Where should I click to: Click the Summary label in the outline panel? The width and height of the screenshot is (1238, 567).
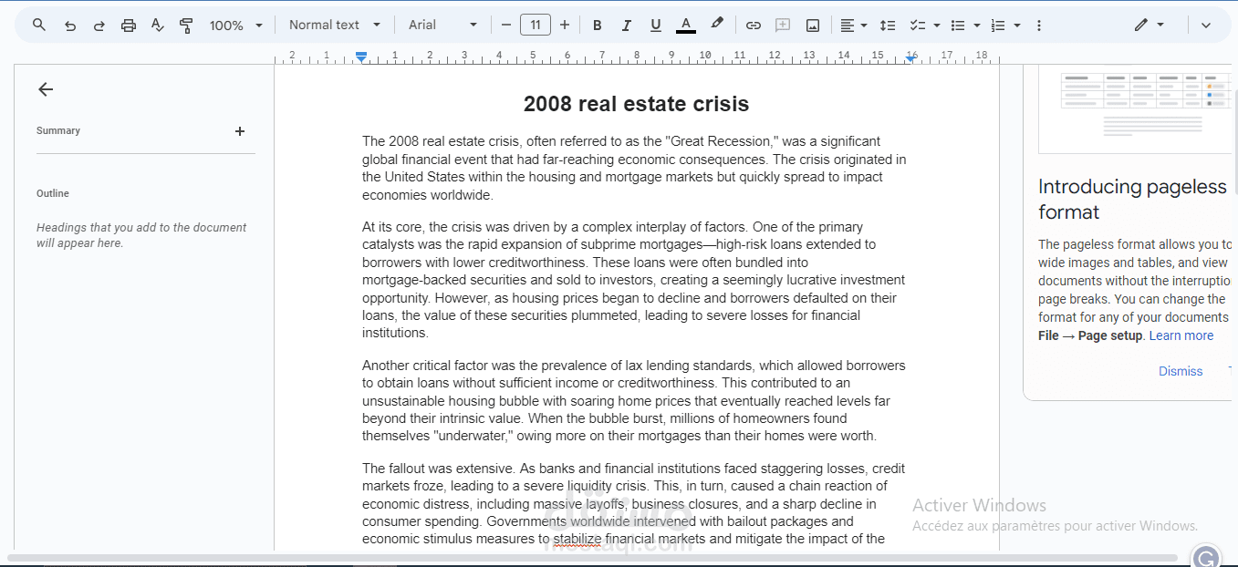click(58, 130)
